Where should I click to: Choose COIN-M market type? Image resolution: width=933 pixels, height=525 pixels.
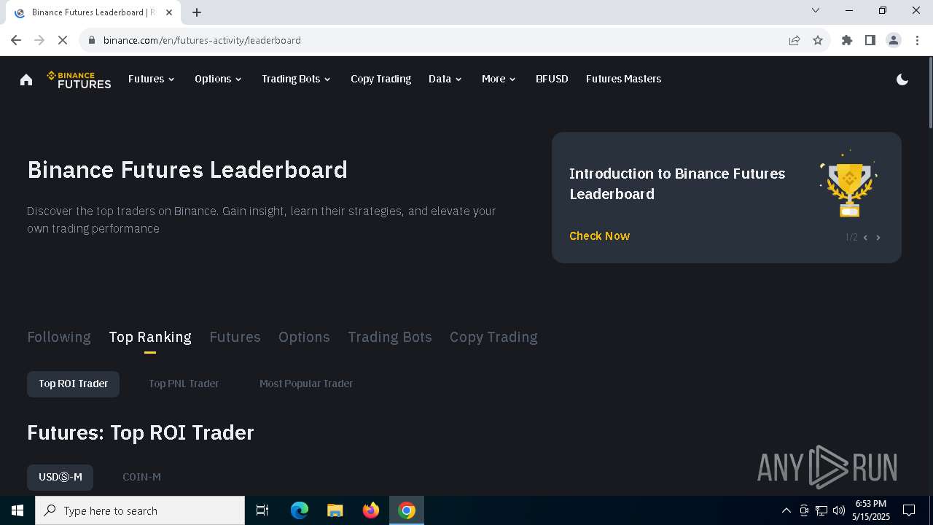141,477
